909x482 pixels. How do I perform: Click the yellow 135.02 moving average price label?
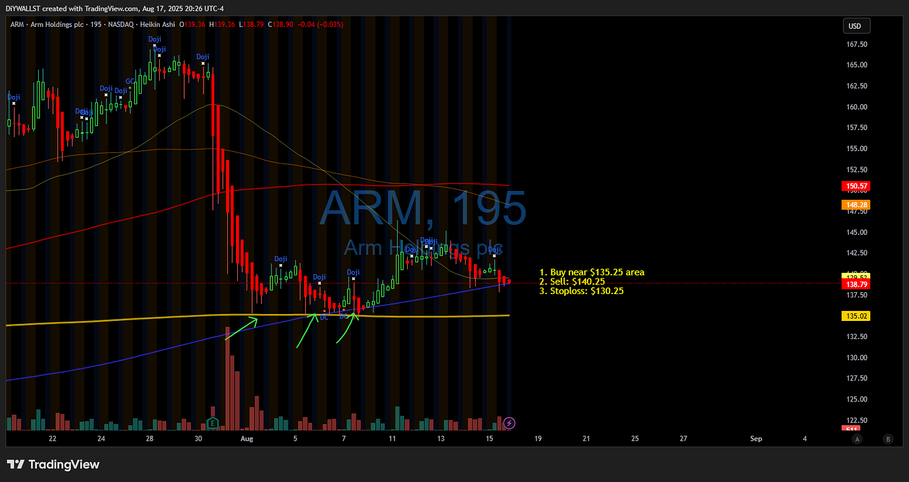click(856, 316)
